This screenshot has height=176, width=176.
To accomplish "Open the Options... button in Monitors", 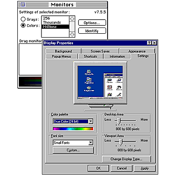I will point(92,23).
